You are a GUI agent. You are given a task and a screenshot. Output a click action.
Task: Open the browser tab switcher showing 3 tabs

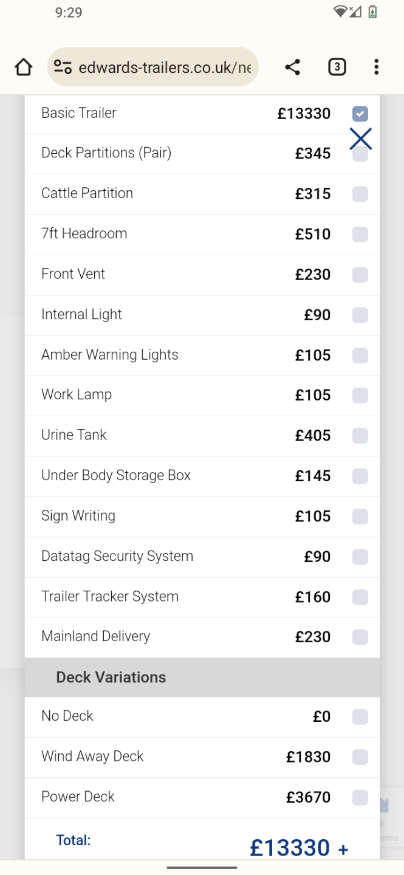[337, 67]
